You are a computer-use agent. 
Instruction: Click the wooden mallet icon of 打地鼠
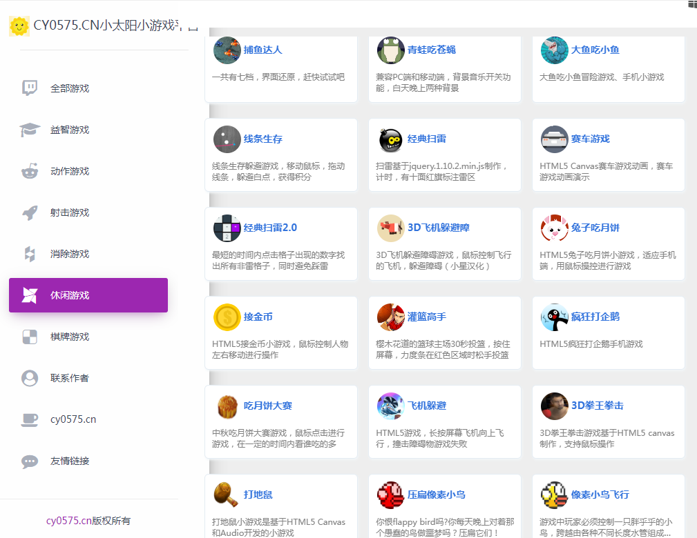227,495
